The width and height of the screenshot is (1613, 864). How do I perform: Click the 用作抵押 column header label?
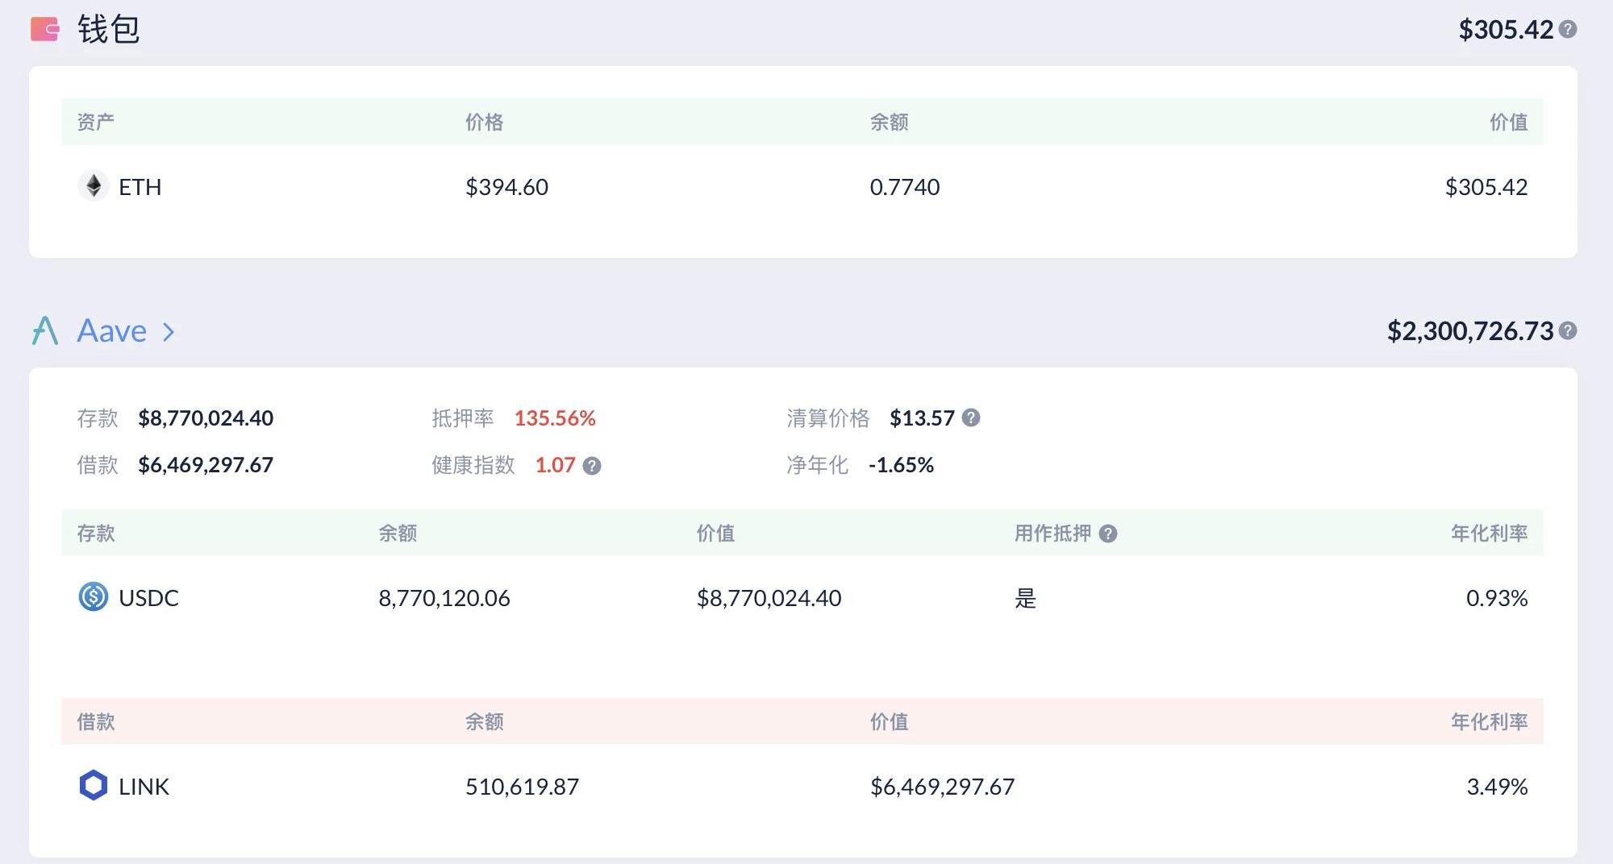1052,533
